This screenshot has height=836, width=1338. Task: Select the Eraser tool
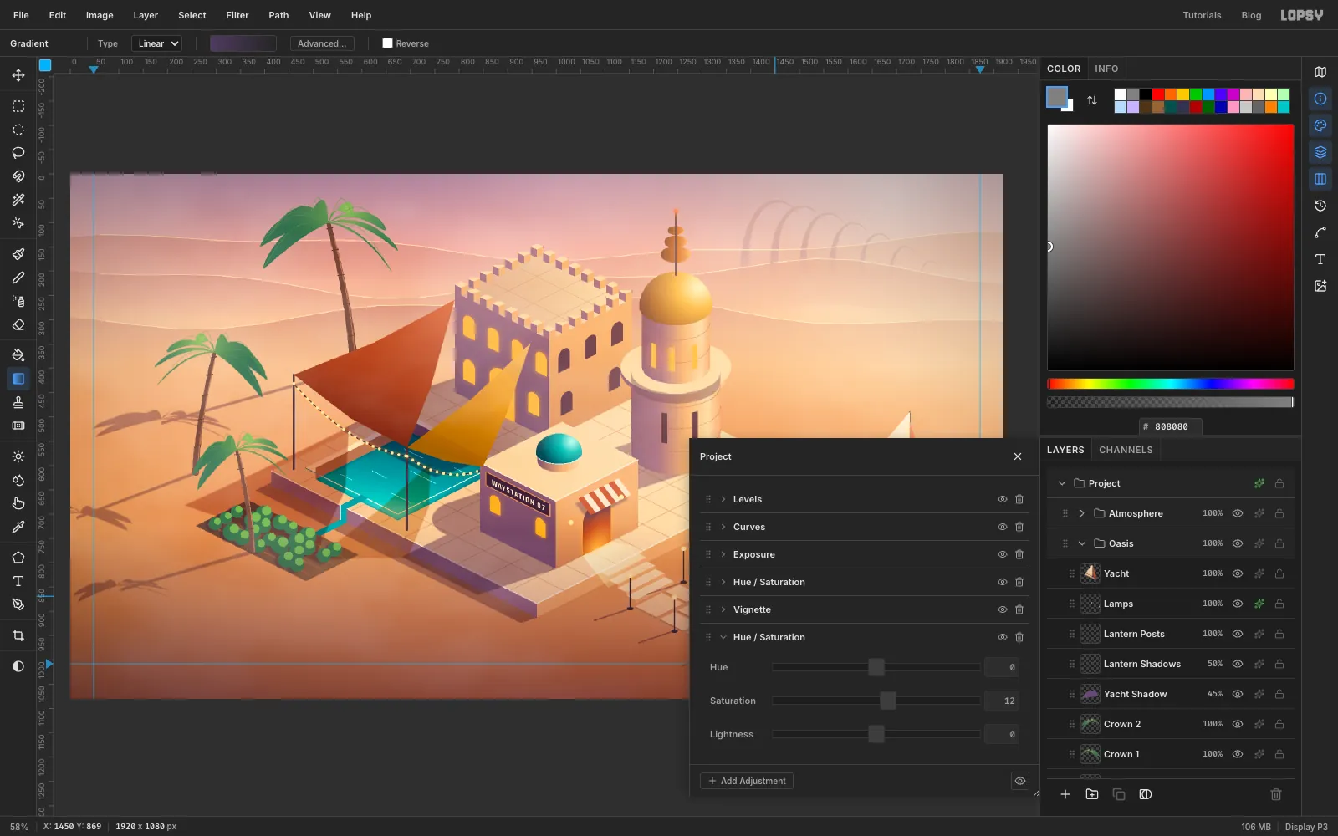point(18,324)
